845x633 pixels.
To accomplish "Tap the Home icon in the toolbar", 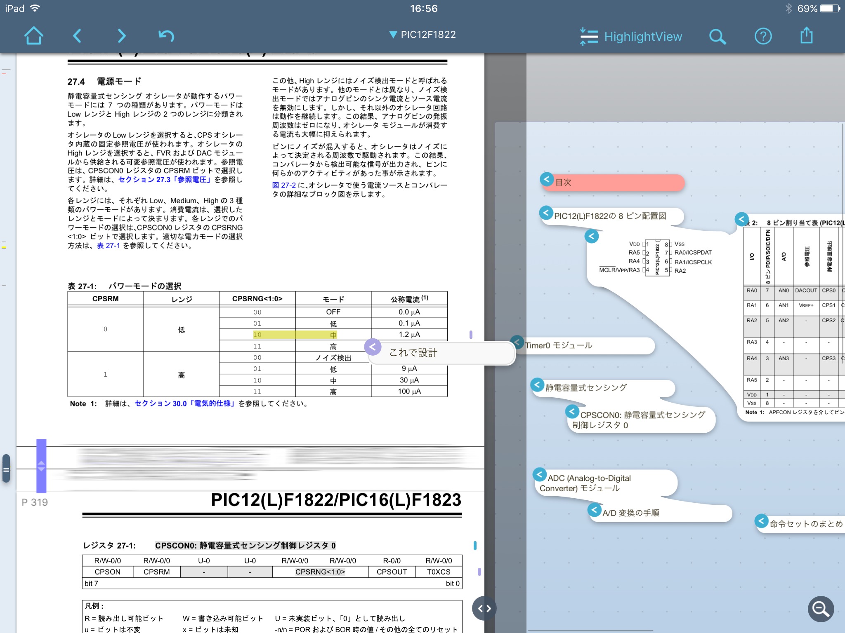I will click(34, 36).
